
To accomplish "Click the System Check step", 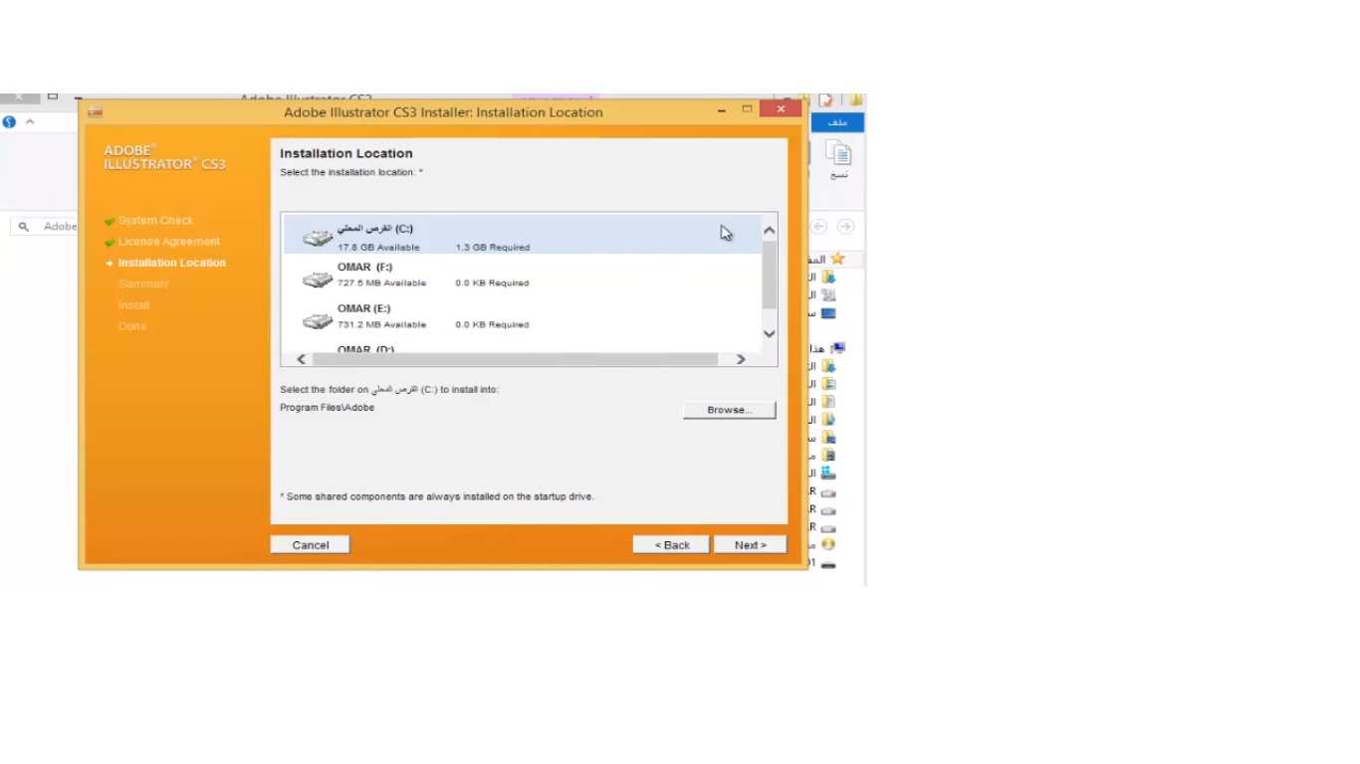I will pos(155,221).
